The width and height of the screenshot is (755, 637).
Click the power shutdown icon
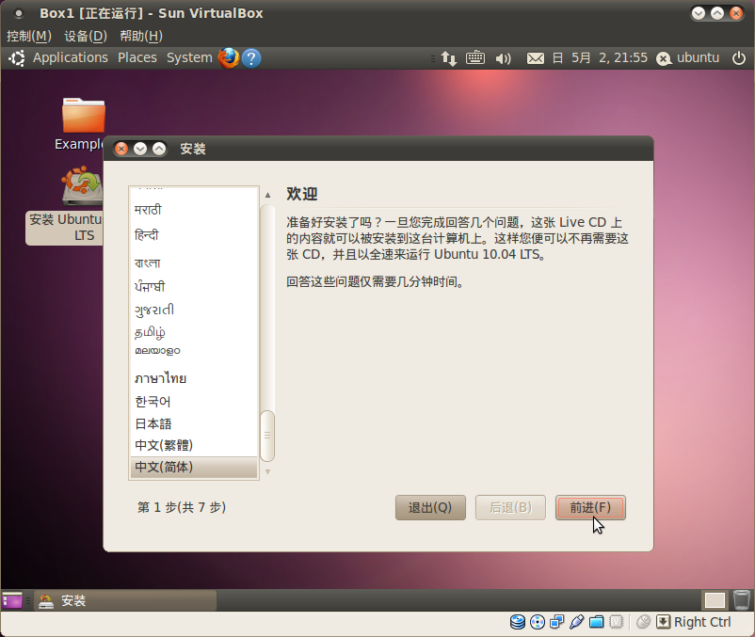(739, 58)
